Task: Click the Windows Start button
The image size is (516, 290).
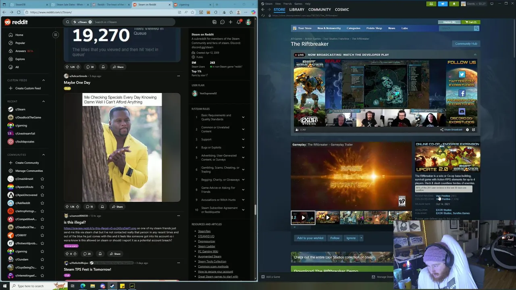Action: pyautogui.click(x=5, y=286)
